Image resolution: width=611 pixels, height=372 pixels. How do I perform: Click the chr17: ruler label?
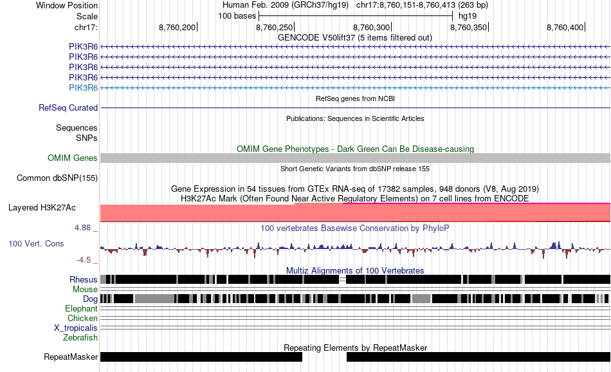click(86, 27)
